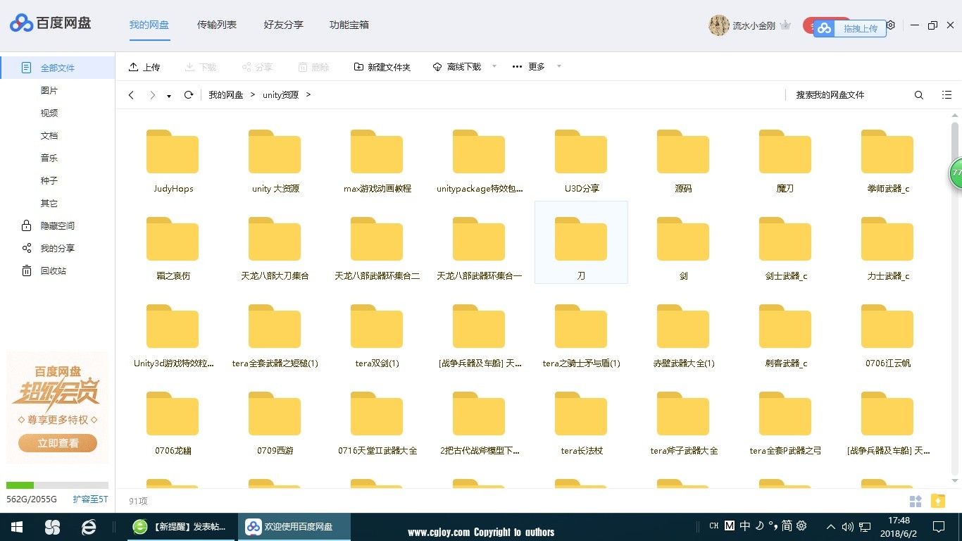
Task: Open 我的分享 in the sidebar
Action: click(56, 248)
